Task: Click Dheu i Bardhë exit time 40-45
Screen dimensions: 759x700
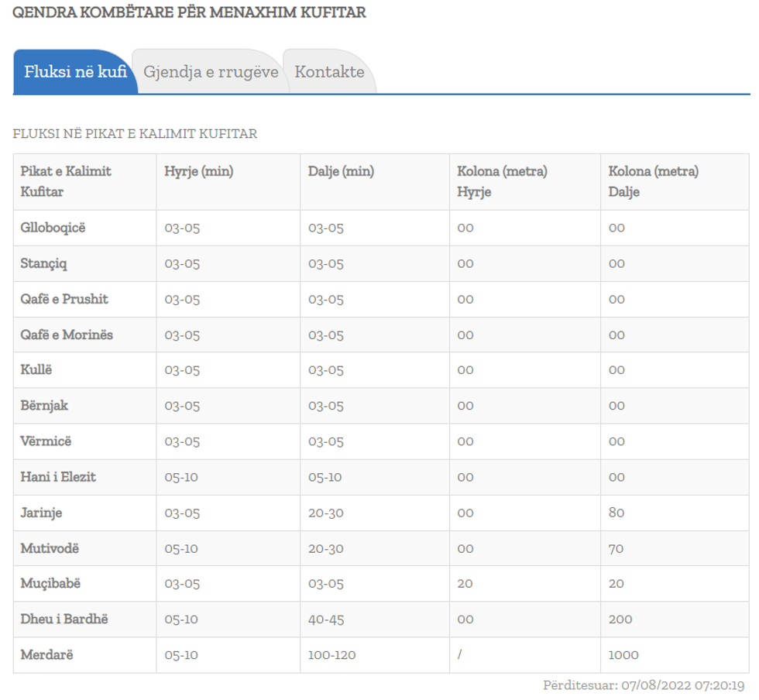Action: (x=325, y=619)
